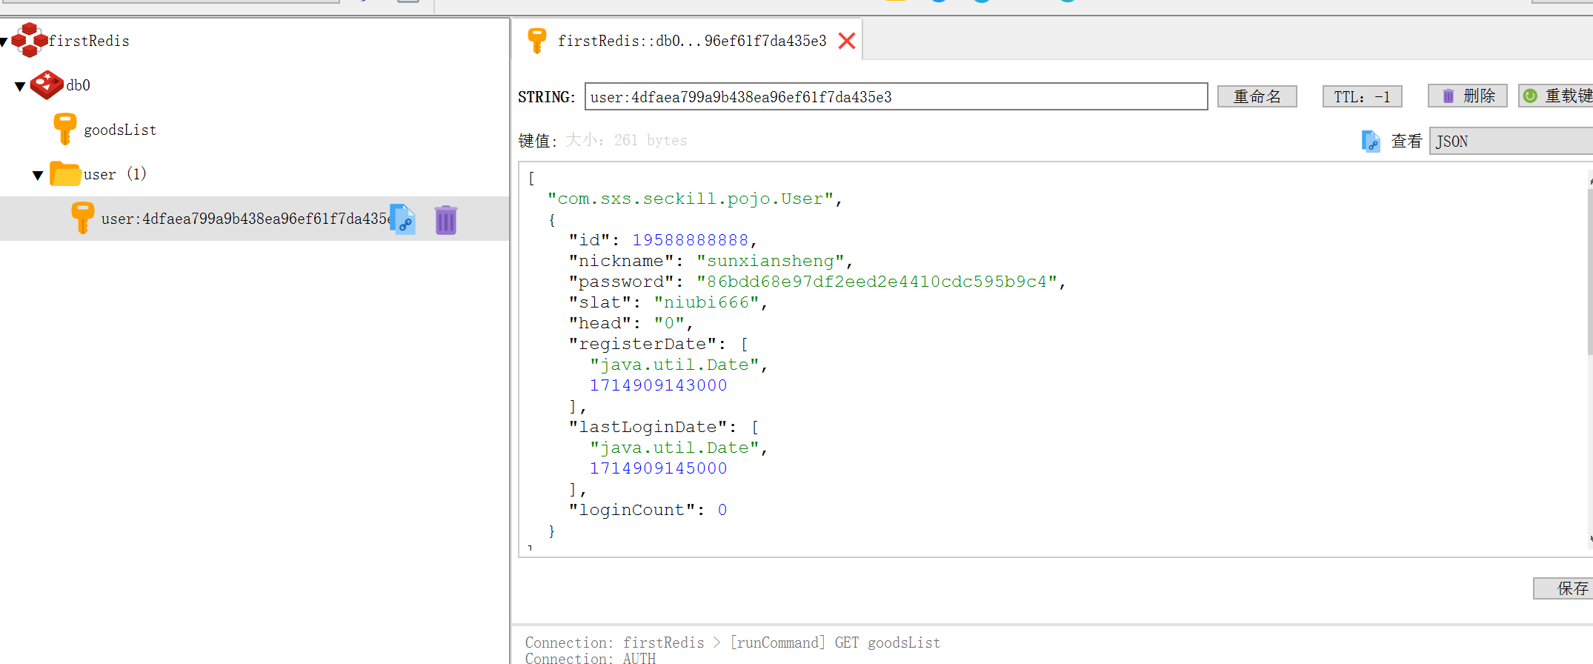
Task: Click the 重命名 rename button
Action: (x=1257, y=96)
